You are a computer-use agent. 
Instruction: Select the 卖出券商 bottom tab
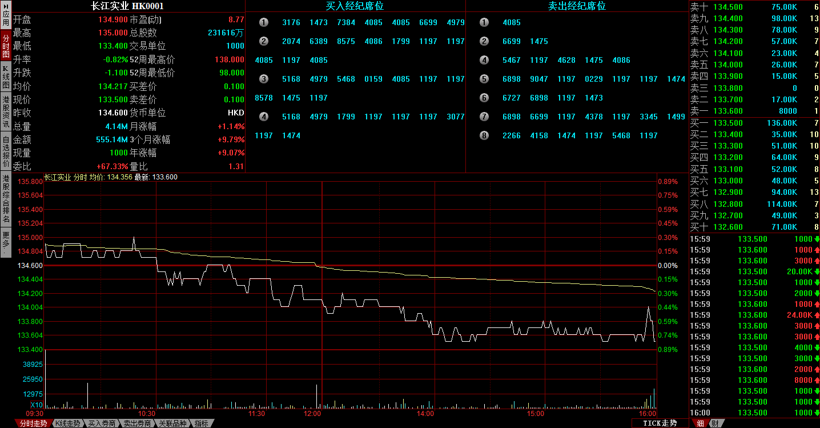pos(137,423)
